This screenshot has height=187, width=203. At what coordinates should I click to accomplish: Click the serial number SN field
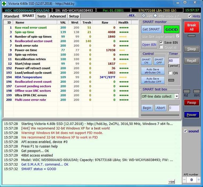74,10
